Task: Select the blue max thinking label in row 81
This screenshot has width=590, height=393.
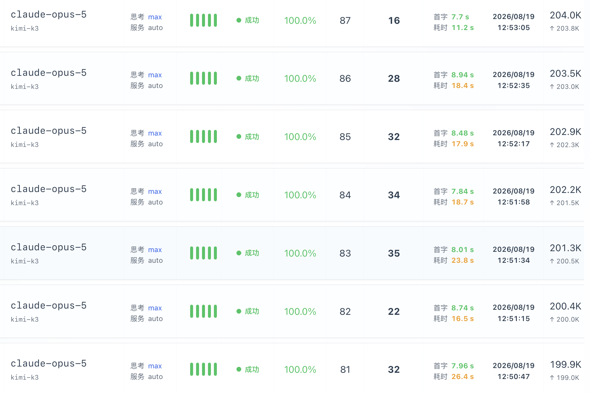Action: click(x=155, y=366)
